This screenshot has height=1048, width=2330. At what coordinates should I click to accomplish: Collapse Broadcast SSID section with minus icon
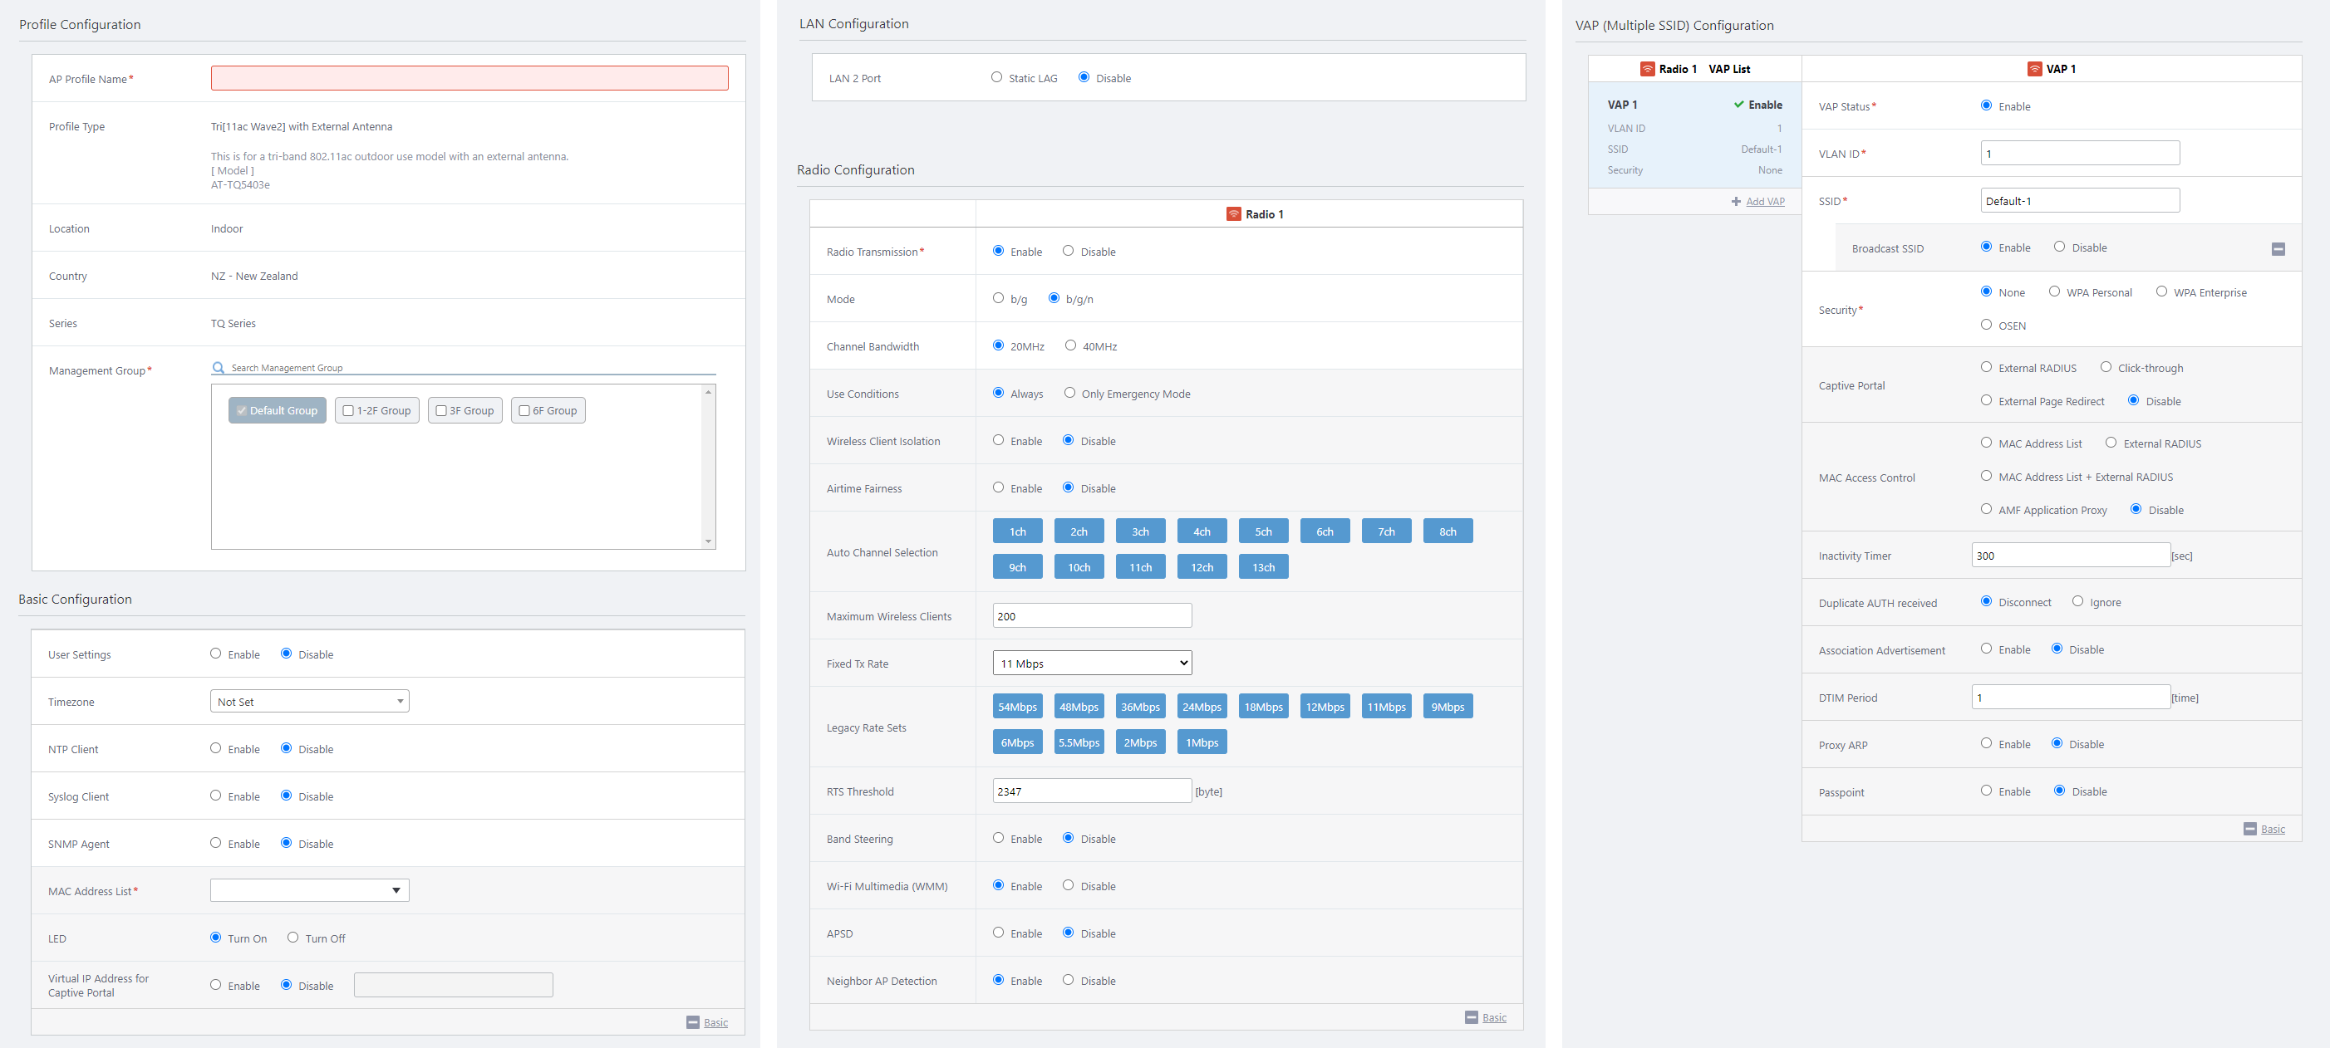2278,248
